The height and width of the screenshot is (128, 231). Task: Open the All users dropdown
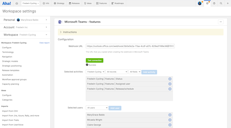tap(97, 108)
